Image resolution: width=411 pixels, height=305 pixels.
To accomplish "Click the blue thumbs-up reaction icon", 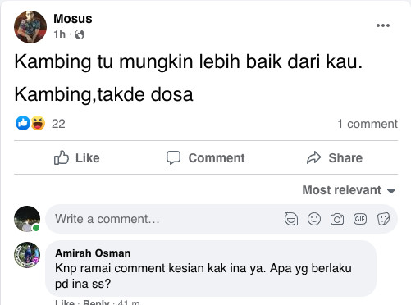I will pos(23,123).
